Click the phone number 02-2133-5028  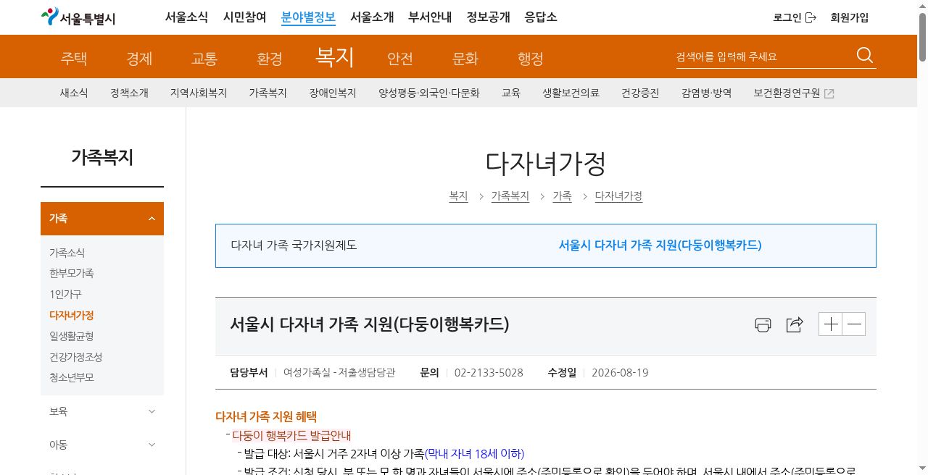click(489, 373)
